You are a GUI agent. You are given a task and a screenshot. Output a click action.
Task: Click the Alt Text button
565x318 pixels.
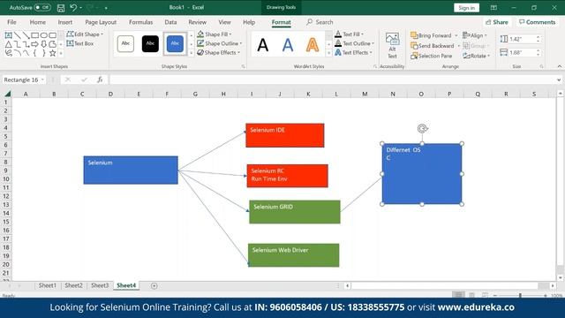pos(392,45)
